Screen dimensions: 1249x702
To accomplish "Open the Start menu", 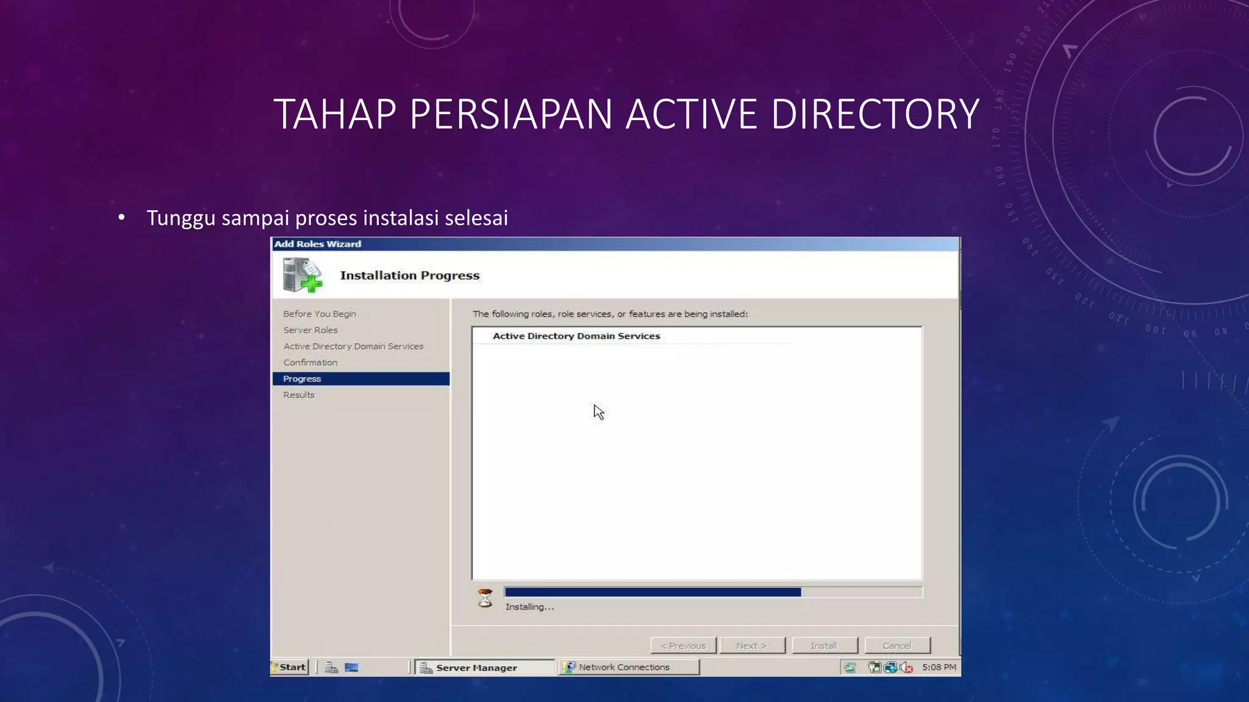I will click(290, 667).
